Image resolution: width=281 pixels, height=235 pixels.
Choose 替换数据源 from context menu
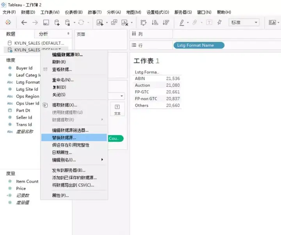click(74, 138)
